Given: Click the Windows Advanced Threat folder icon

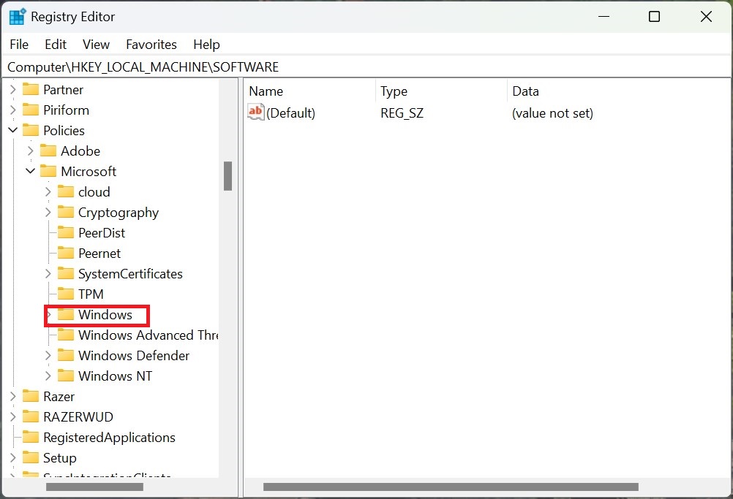Looking at the screenshot, I should click(66, 335).
